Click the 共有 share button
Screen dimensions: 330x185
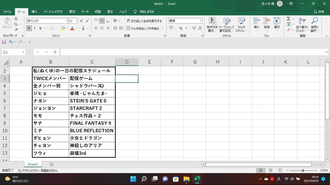click(319, 12)
